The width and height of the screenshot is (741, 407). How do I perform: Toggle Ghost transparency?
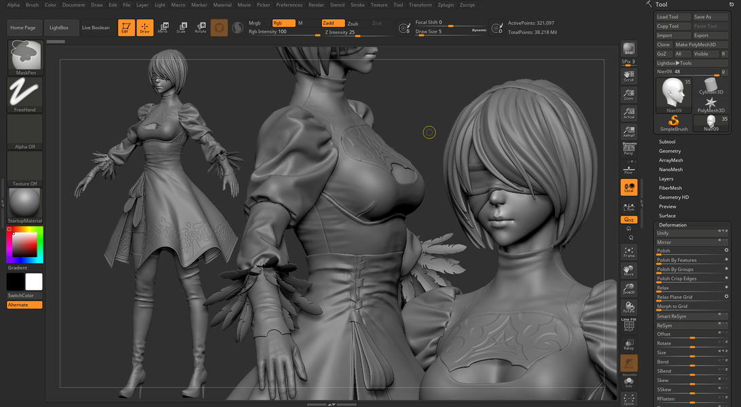coord(628,363)
